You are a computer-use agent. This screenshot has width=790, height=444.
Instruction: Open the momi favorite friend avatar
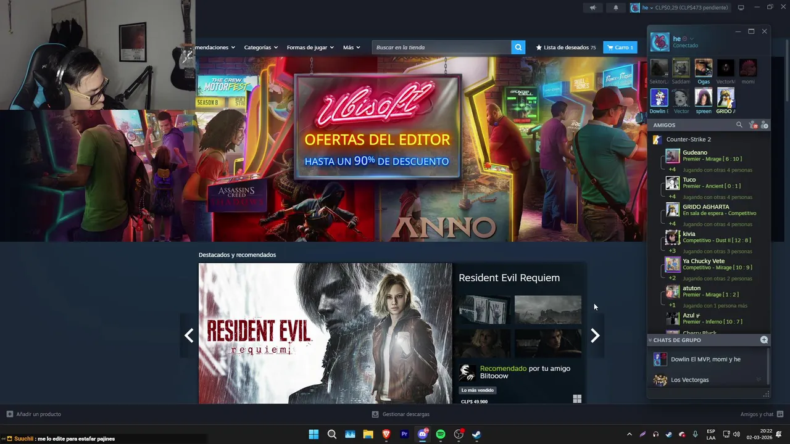tap(748, 68)
